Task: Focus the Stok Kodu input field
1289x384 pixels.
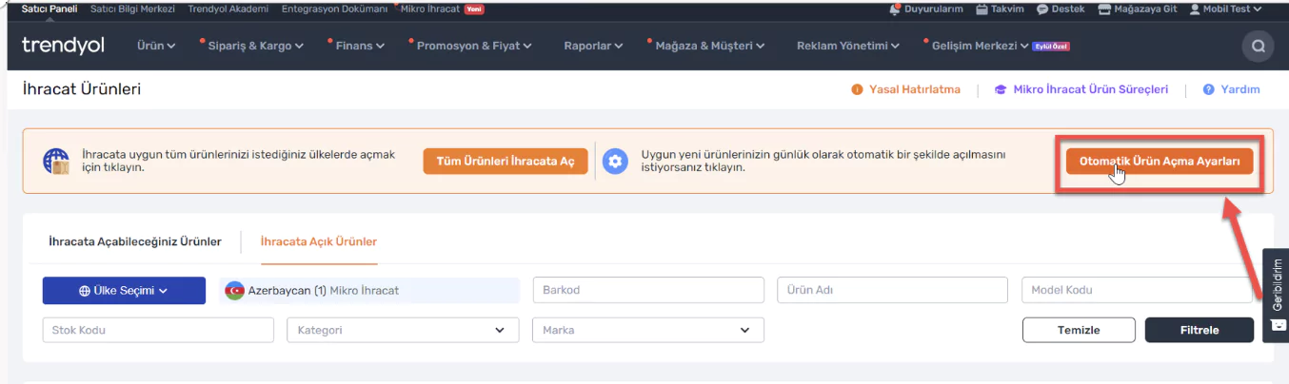Action: 158,330
